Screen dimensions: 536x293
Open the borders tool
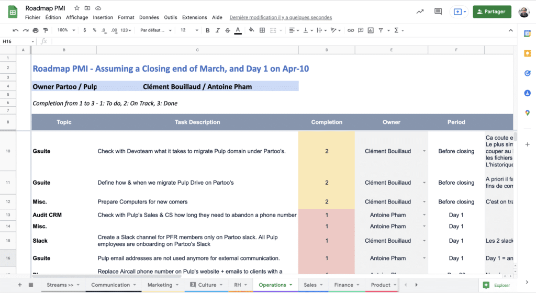point(262,30)
